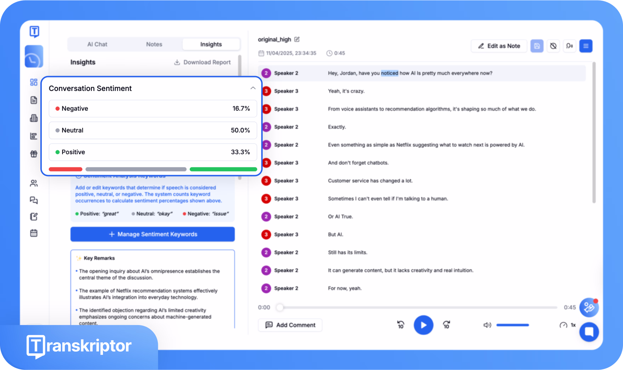
Task: Rename file with pencil icon beside original_high
Action: point(297,39)
